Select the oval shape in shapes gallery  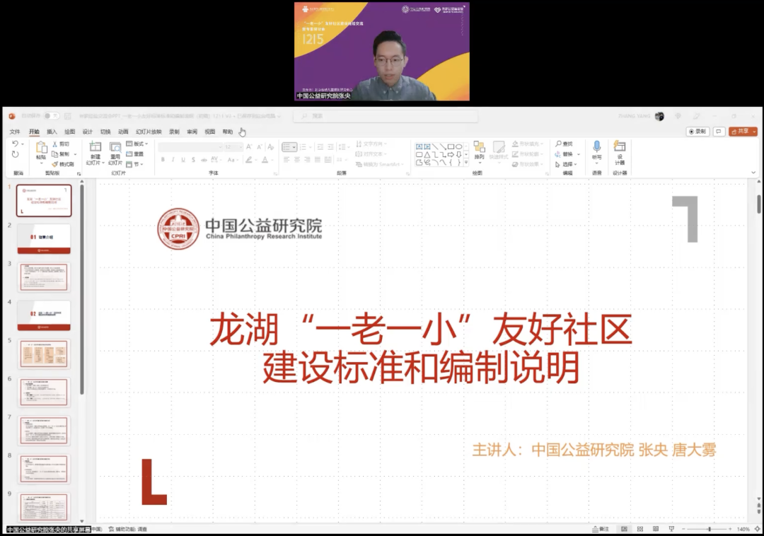click(x=459, y=146)
